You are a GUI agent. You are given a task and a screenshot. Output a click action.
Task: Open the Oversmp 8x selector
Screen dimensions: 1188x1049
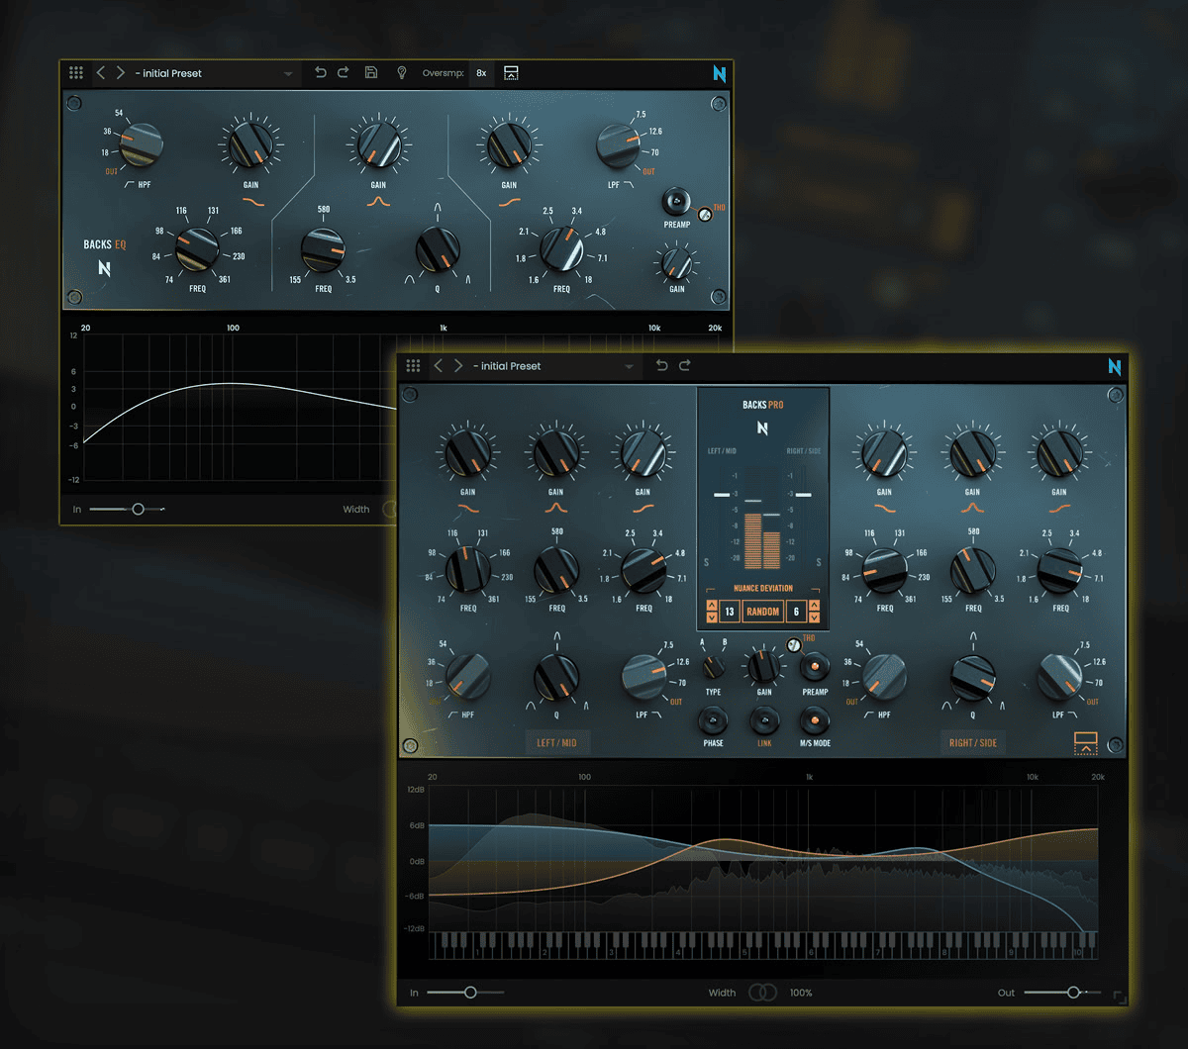coord(481,73)
